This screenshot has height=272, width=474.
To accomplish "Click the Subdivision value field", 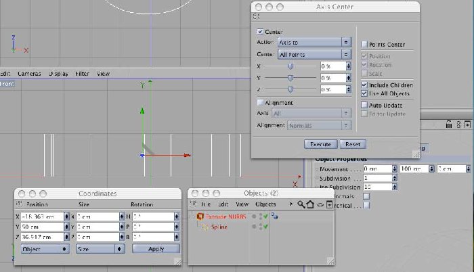I will tap(378, 178).
